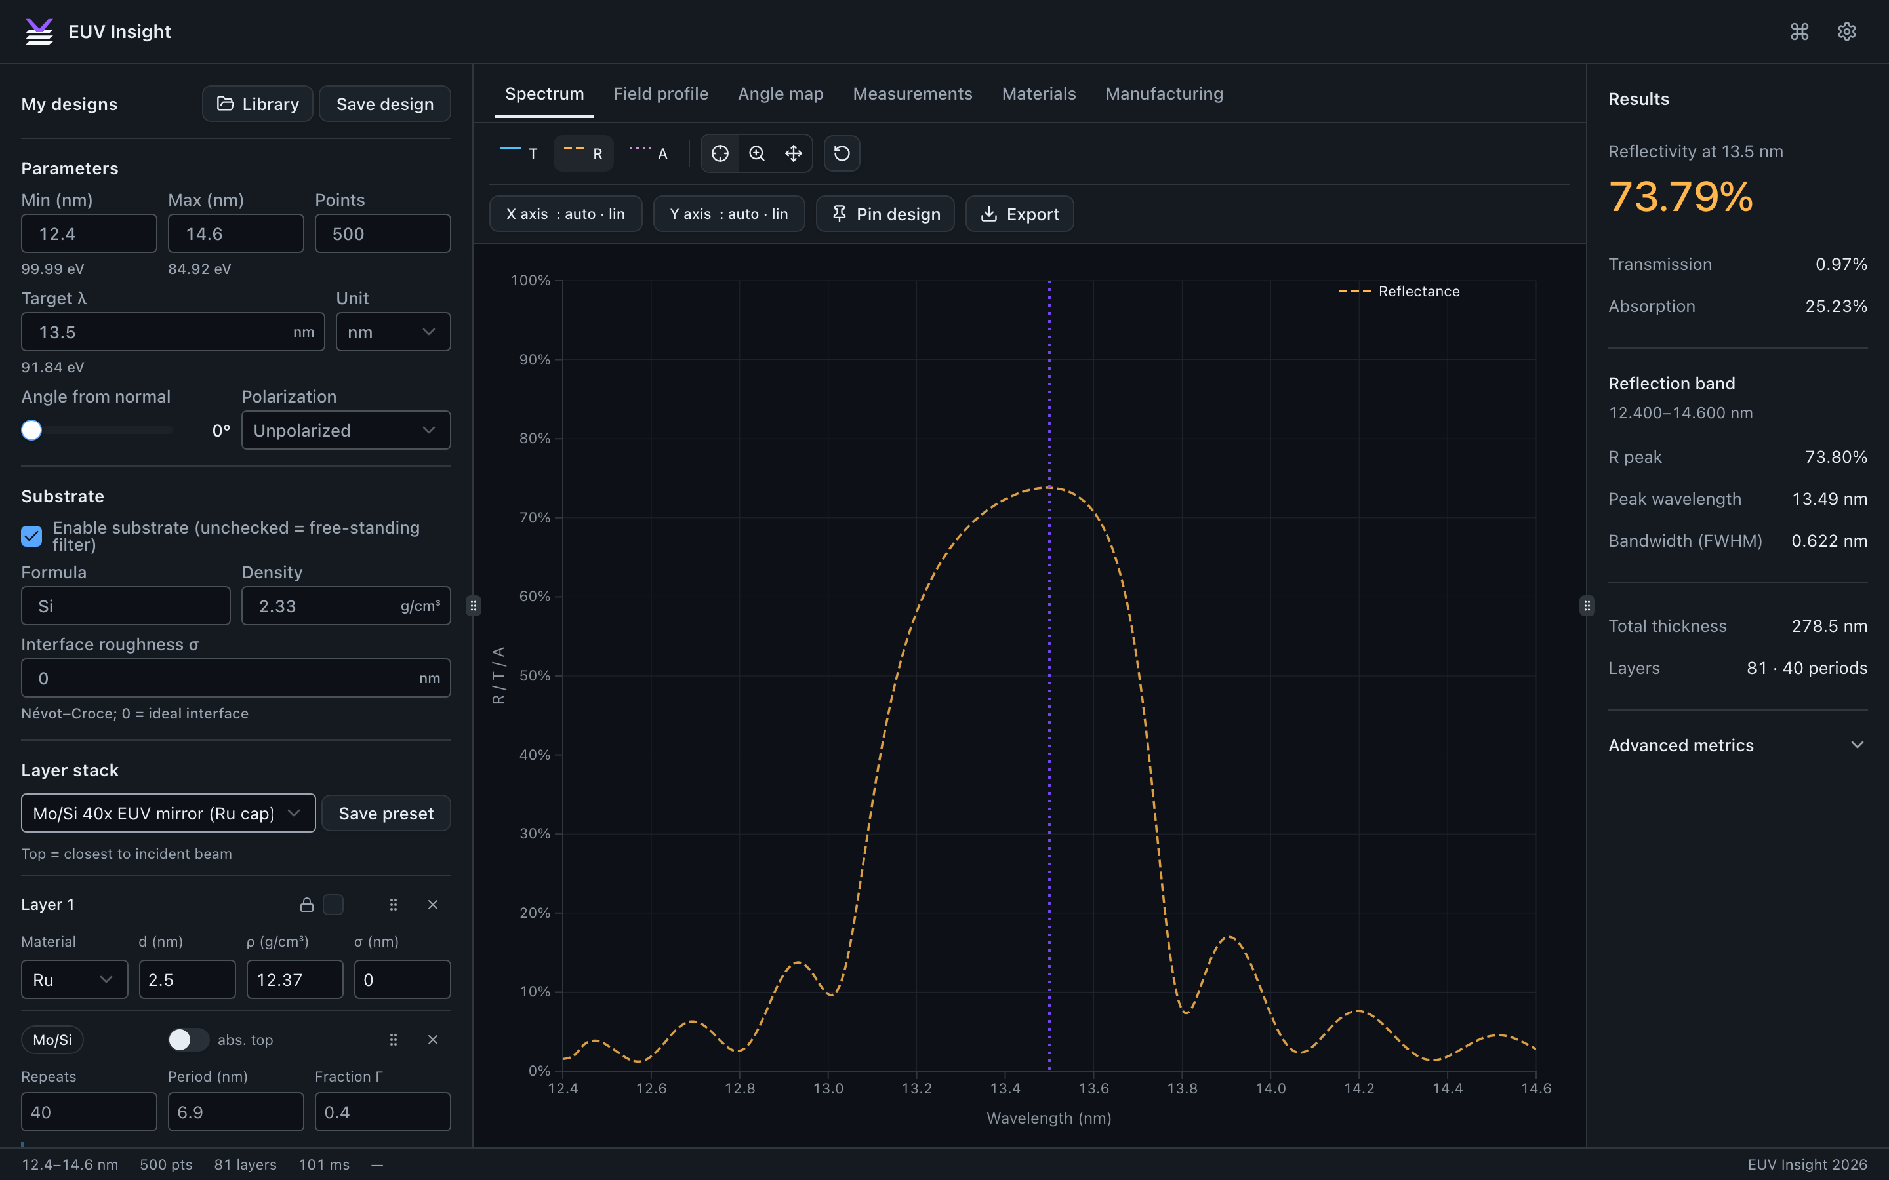
Task: Switch to the Angle map tab
Action: [x=781, y=94]
